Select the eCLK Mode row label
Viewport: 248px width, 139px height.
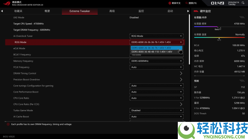19,48
